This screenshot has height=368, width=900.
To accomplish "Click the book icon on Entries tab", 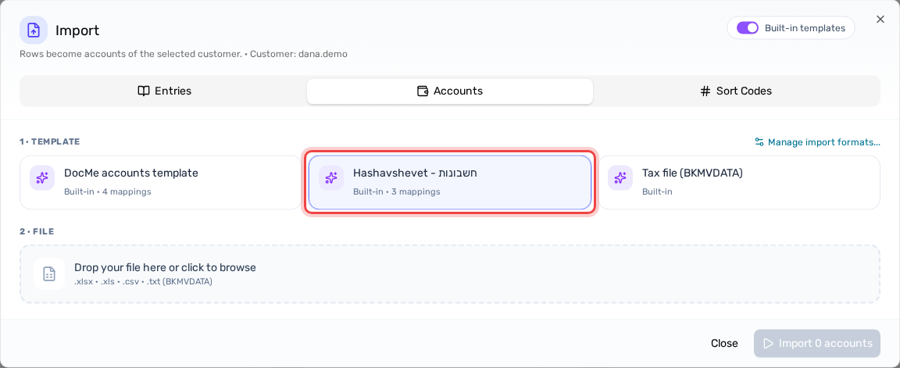I will click(x=144, y=91).
